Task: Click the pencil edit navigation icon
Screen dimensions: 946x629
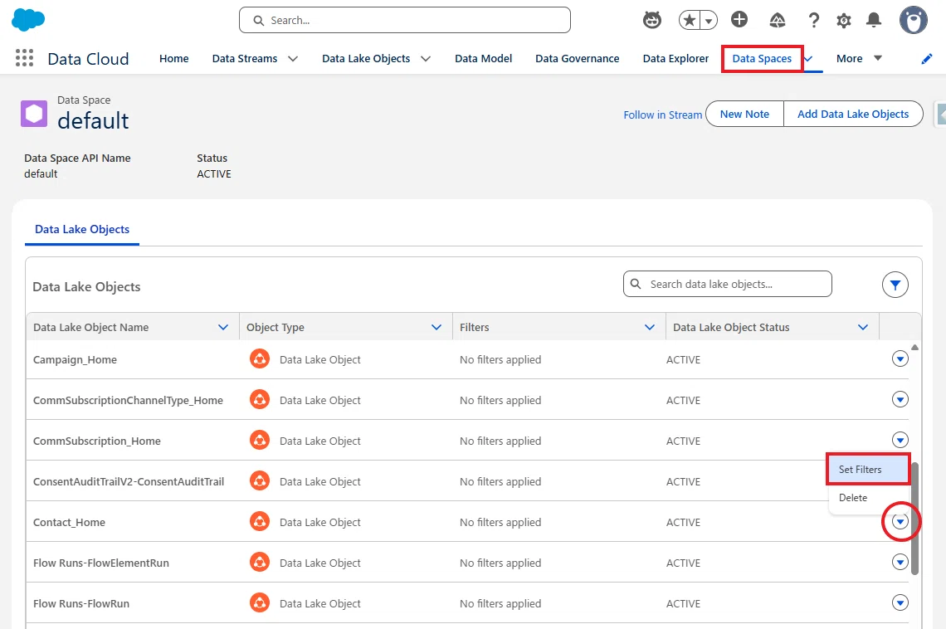Action: (927, 58)
